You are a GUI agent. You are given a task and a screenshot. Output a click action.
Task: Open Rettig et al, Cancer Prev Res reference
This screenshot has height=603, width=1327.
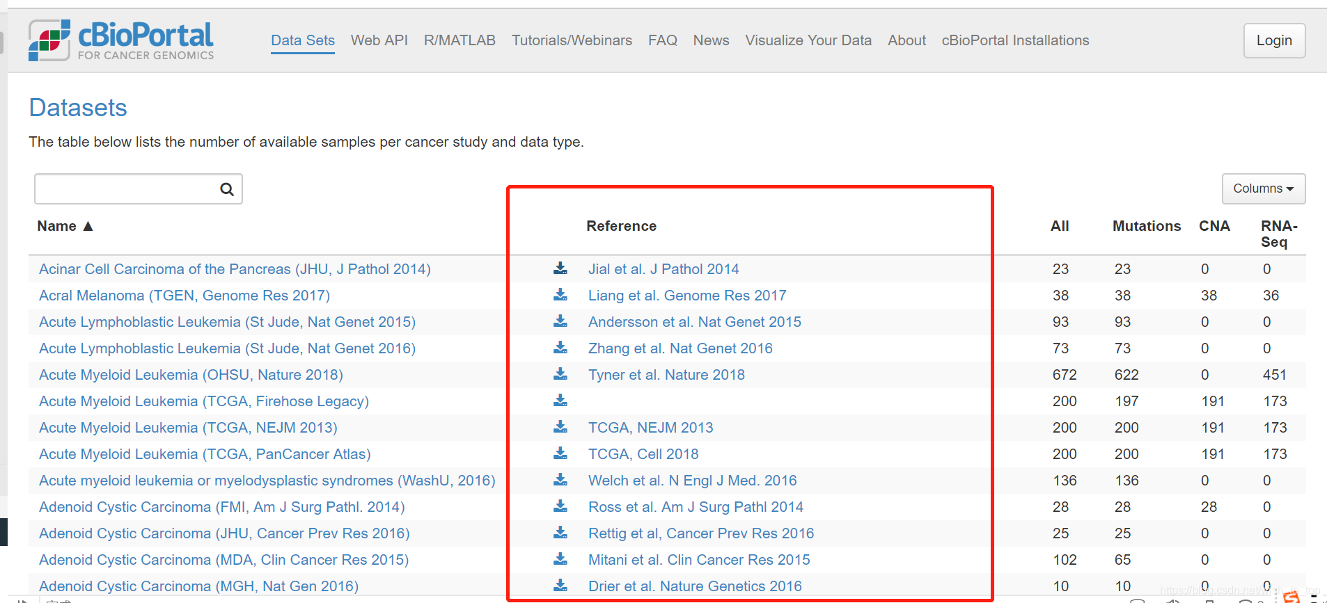[x=701, y=533]
